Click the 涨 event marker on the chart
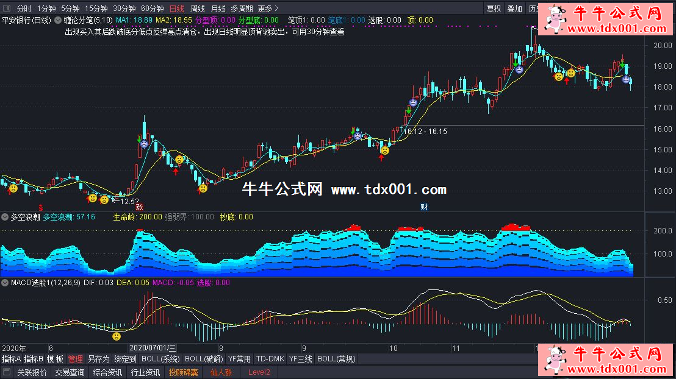 [139, 207]
